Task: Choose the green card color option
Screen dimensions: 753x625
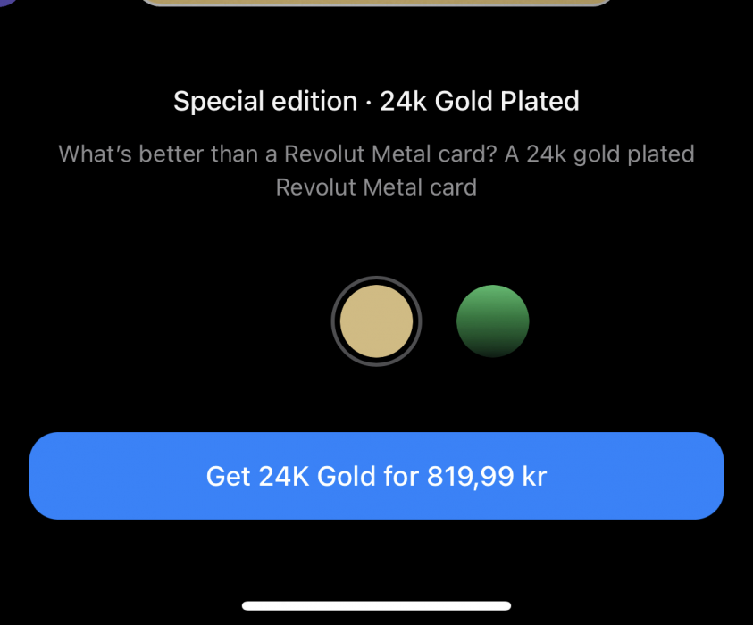Action: (493, 321)
